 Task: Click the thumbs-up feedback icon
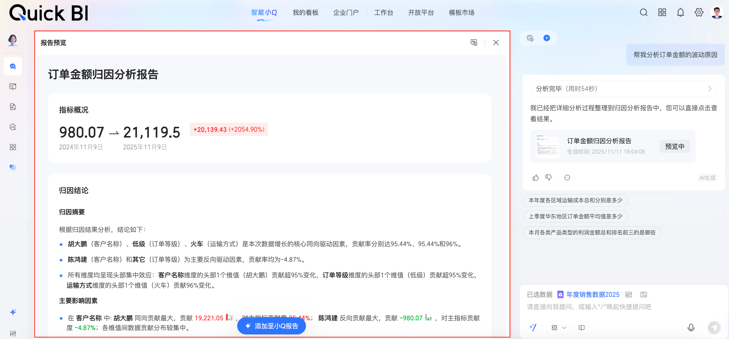tap(535, 177)
